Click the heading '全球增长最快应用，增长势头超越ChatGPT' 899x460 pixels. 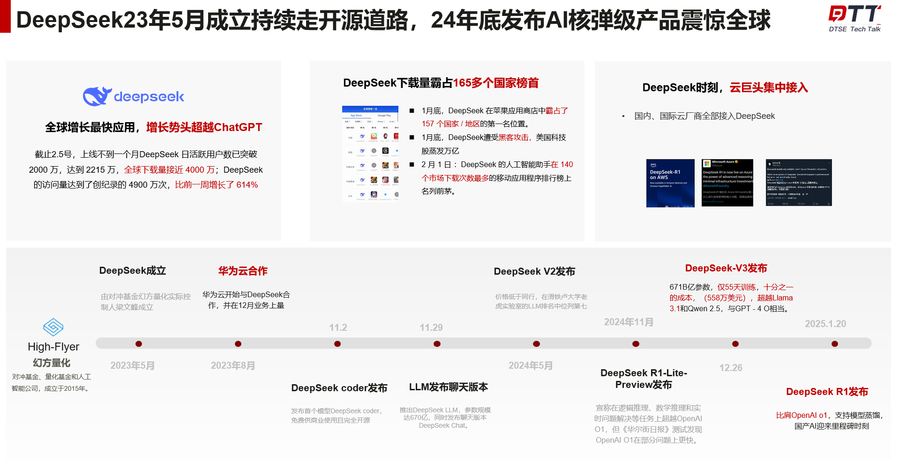153,127
